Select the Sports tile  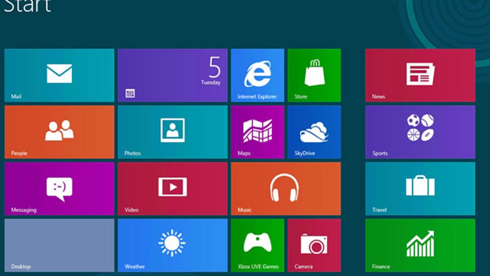[x=420, y=132]
